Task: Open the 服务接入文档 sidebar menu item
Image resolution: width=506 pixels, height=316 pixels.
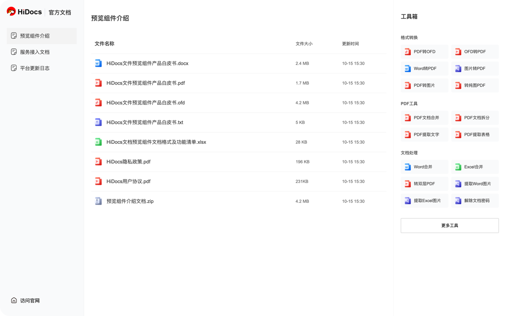Action: pyautogui.click(x=41, y=52)
